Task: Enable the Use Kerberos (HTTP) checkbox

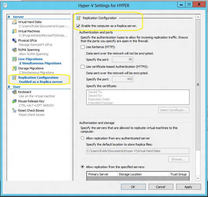Action: [82, 47]
